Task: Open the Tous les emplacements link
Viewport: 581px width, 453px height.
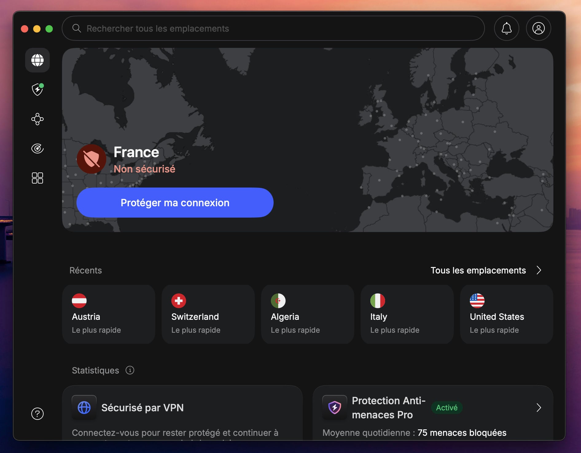Action: [x=478, y=270]
